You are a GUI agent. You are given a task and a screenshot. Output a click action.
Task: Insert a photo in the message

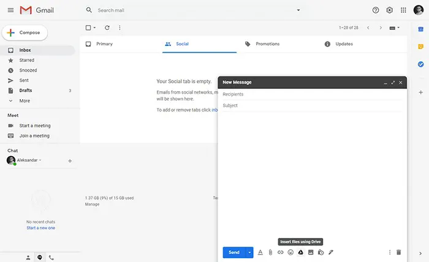click(311, 252)
